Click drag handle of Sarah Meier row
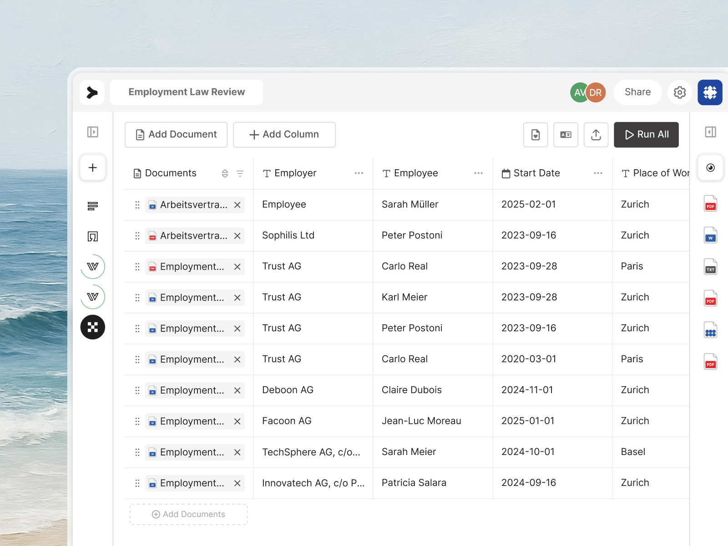Screen dimensions: 728x546 (137, 452)
